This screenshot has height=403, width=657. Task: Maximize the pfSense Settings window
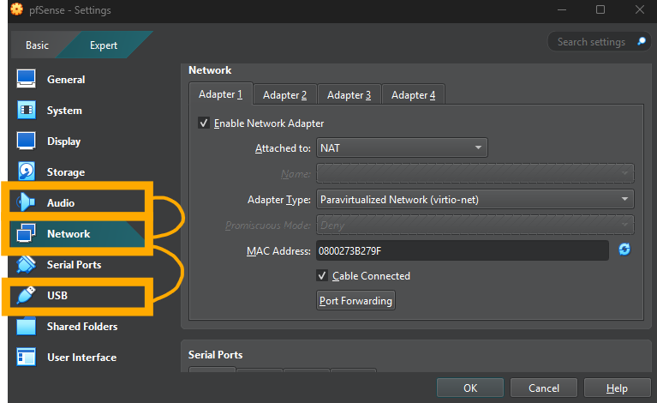click(600, 9)
